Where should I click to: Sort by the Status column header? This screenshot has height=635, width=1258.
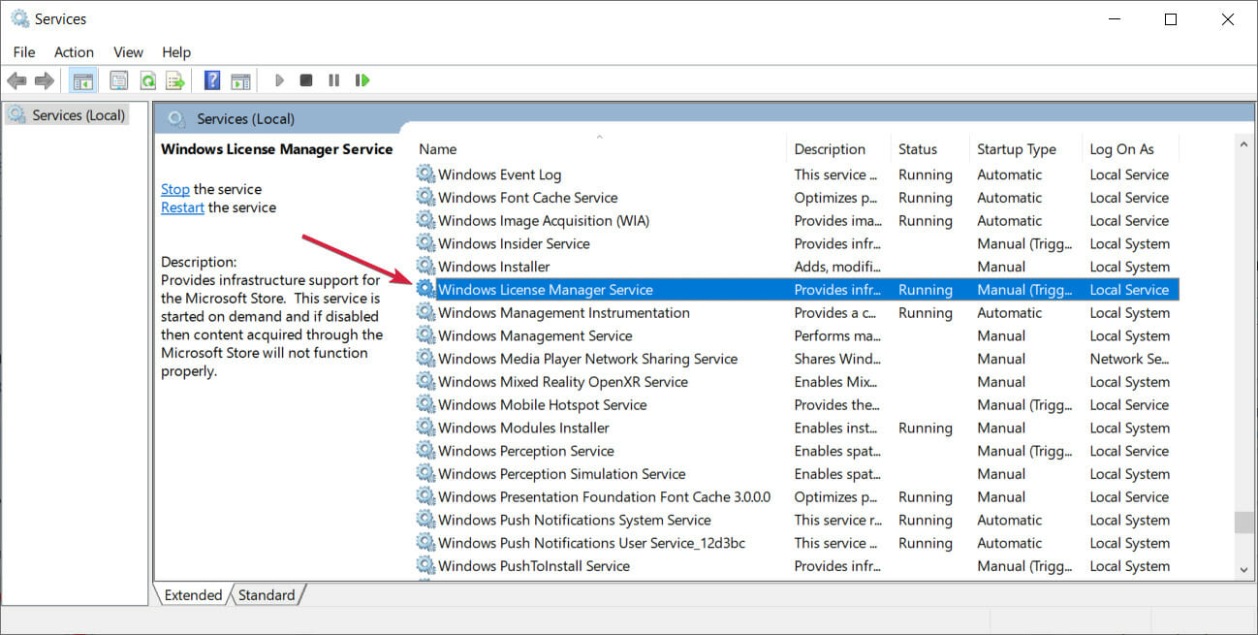point(918,149)
